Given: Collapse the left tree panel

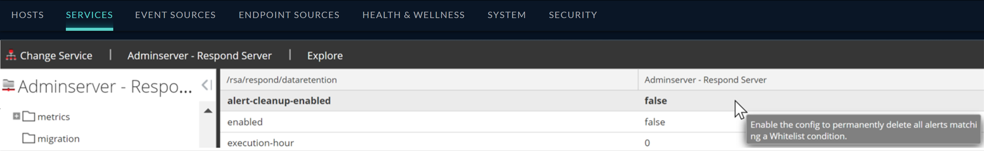Looking at the screenshot, I should pos(206,85).
